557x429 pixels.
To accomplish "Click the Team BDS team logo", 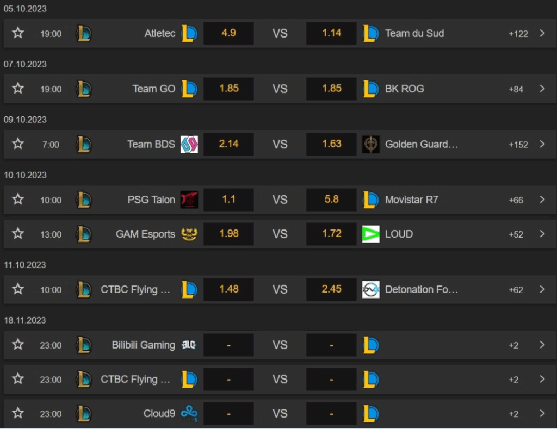I will tap(189, 144).
